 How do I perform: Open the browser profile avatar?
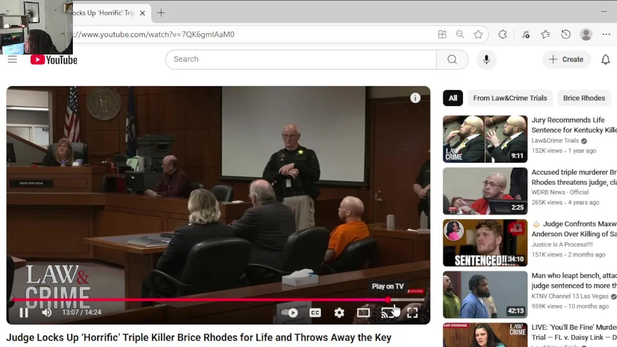coord(586,34)
